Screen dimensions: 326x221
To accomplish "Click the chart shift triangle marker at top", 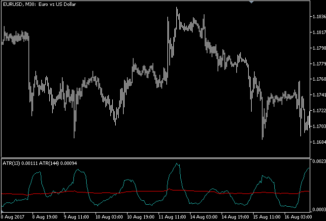I will coord(251,2).
